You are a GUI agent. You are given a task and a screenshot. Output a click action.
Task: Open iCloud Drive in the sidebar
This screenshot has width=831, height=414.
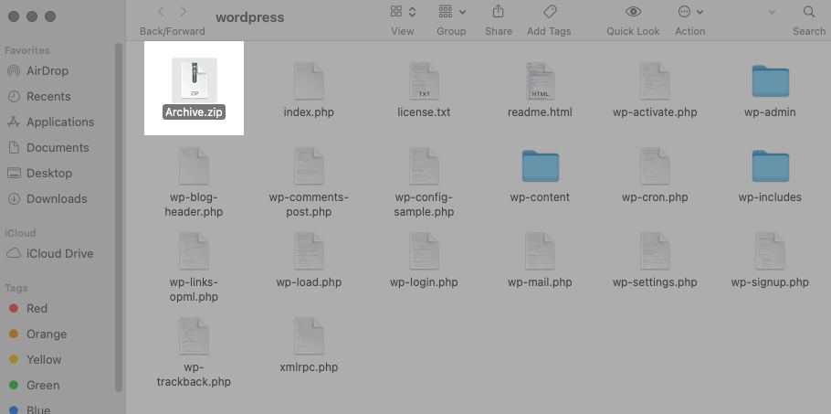[x=50, y=253]
